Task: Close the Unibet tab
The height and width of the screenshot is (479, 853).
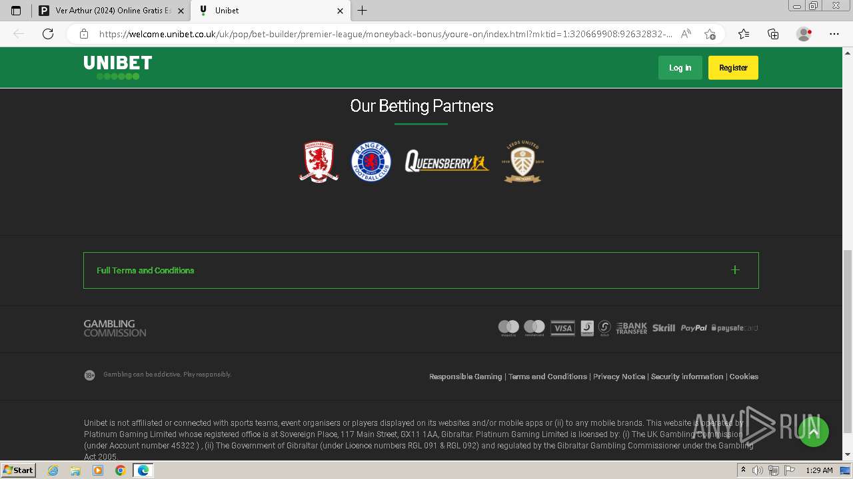Action: click(x=340, y=11)
